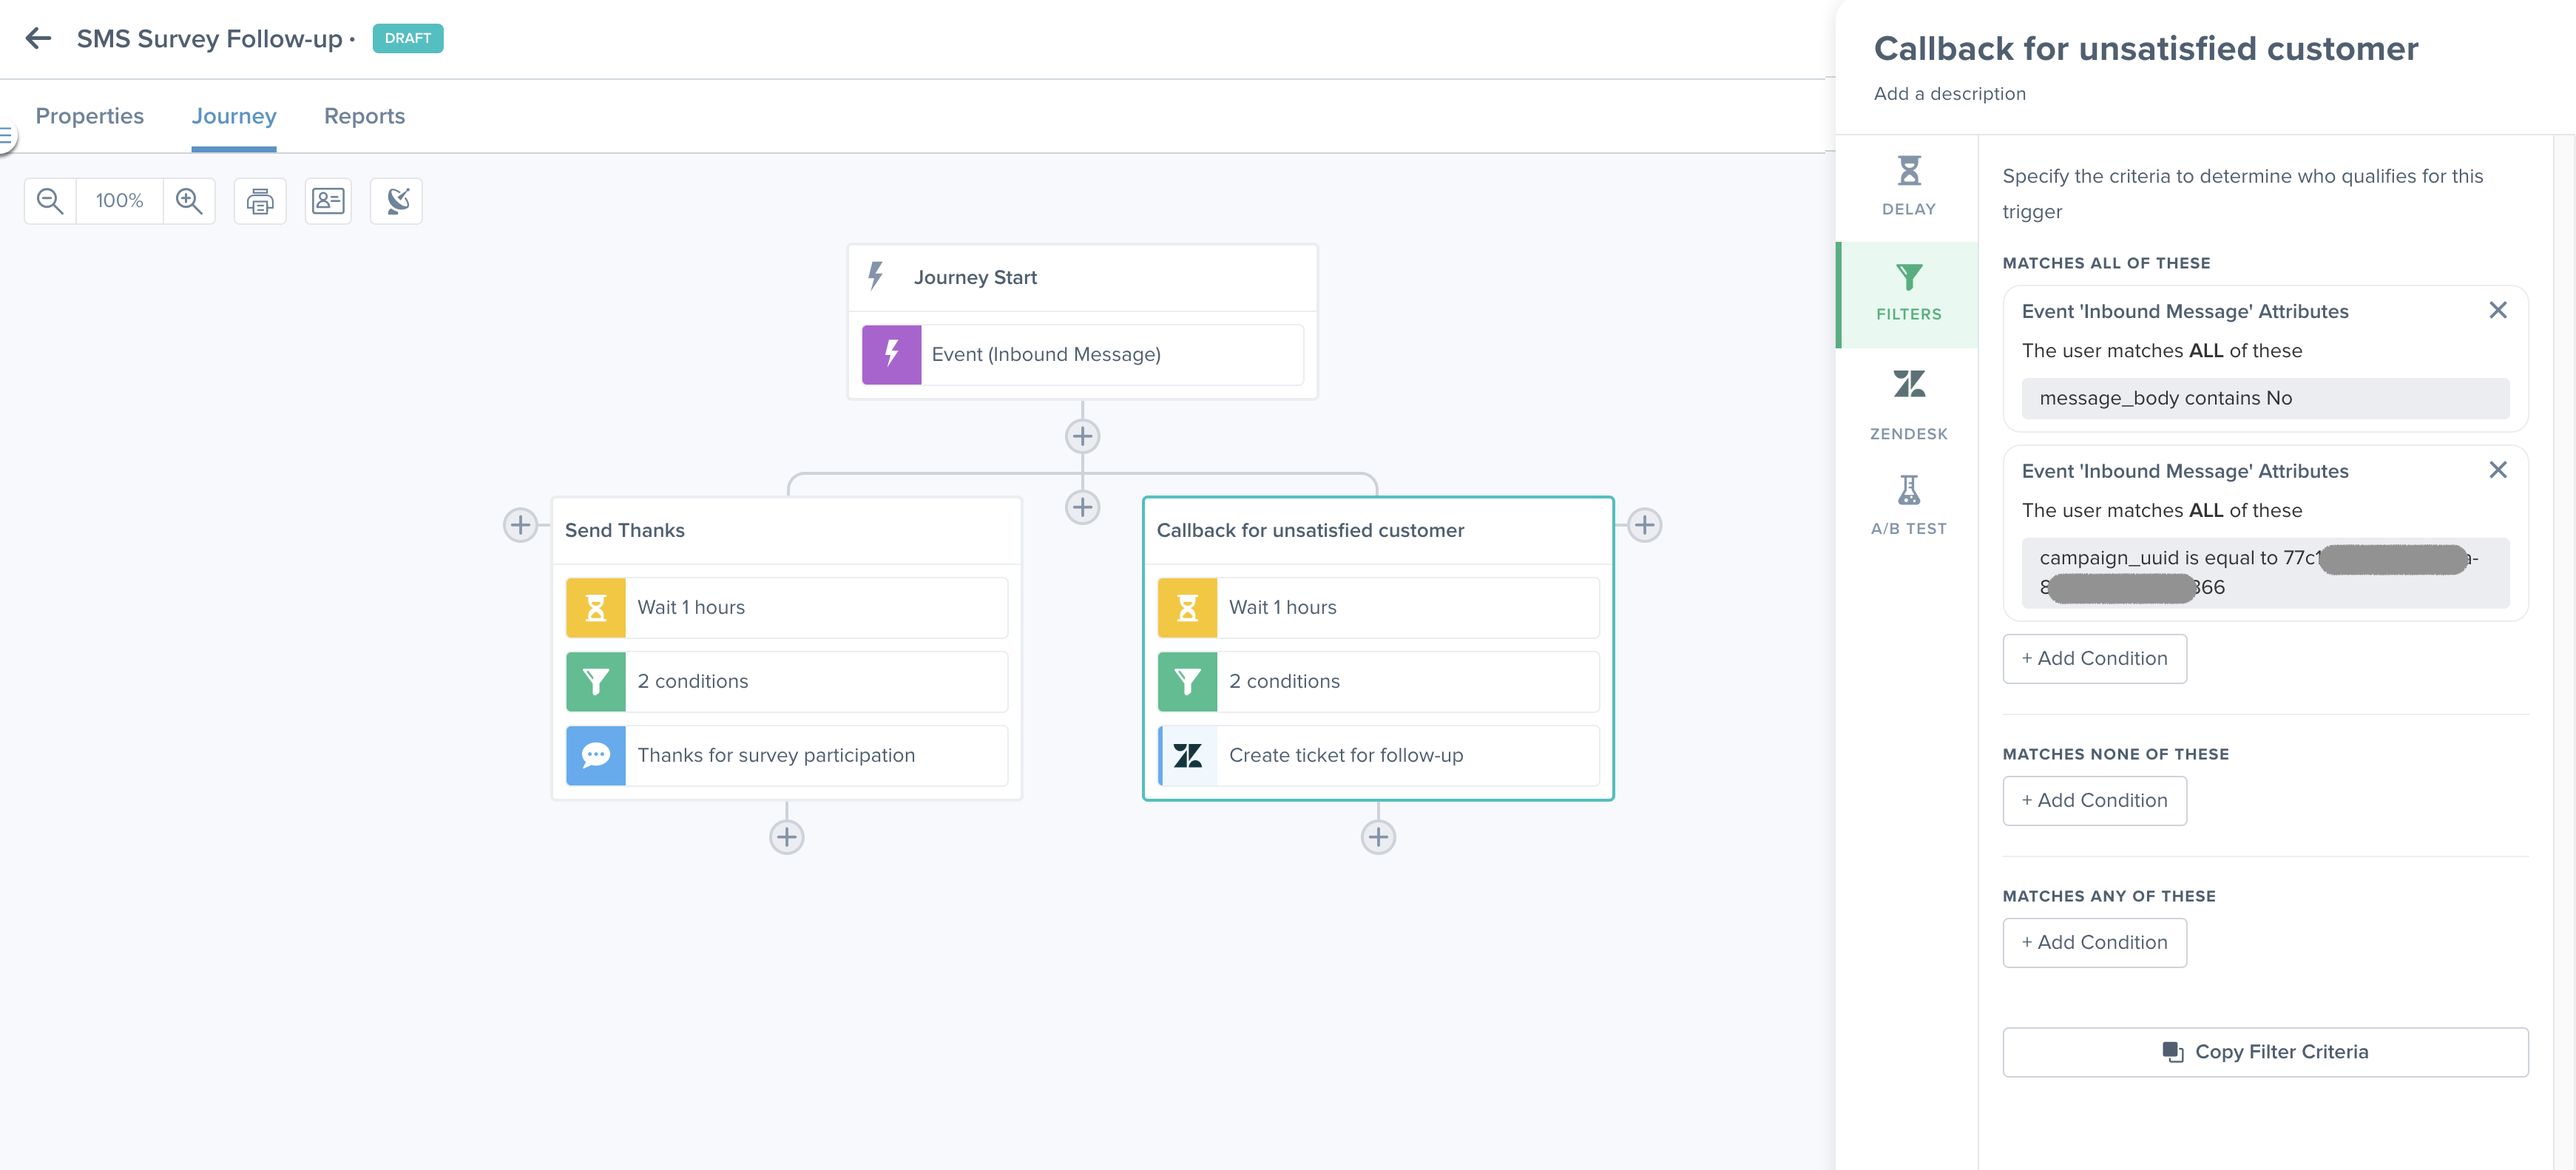Switch to the Reports tab
The width and height of the screenshot is (2576, 1170).
[364, 116]
